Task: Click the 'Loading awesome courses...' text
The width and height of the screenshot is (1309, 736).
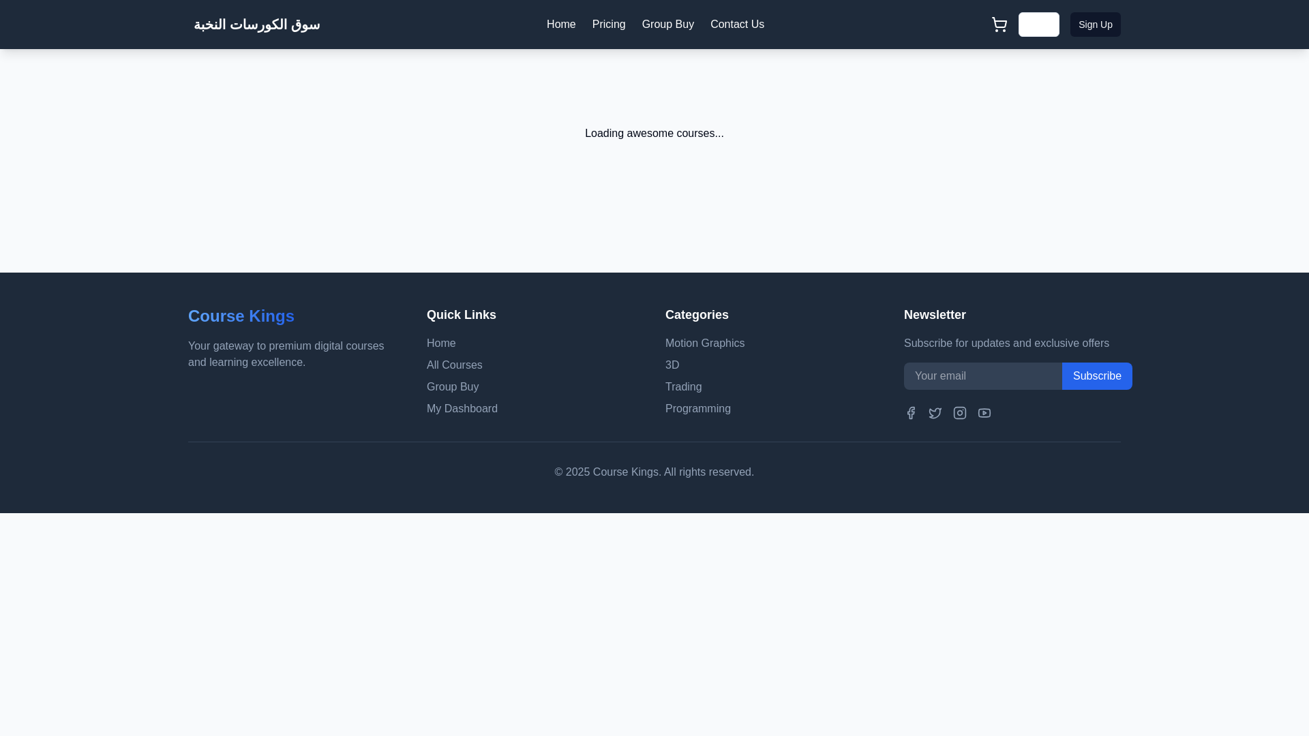Action: click(x=654, y=134)
